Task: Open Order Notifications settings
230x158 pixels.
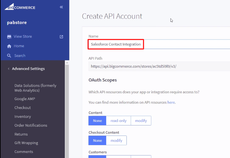Action: click(31, 125)
